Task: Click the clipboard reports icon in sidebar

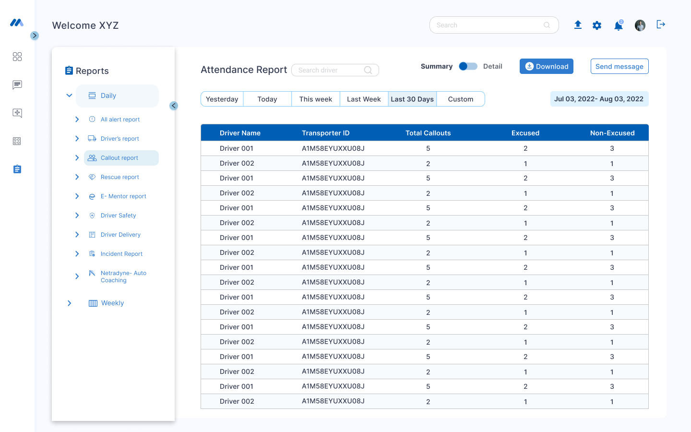Action: pos(17,169)
